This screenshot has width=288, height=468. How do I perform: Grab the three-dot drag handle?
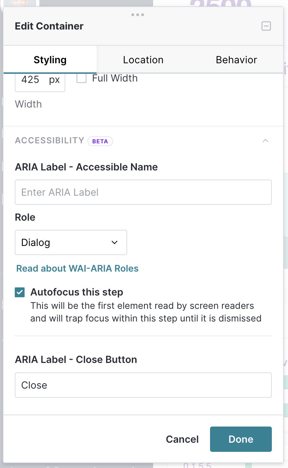(x=137, y=15)
